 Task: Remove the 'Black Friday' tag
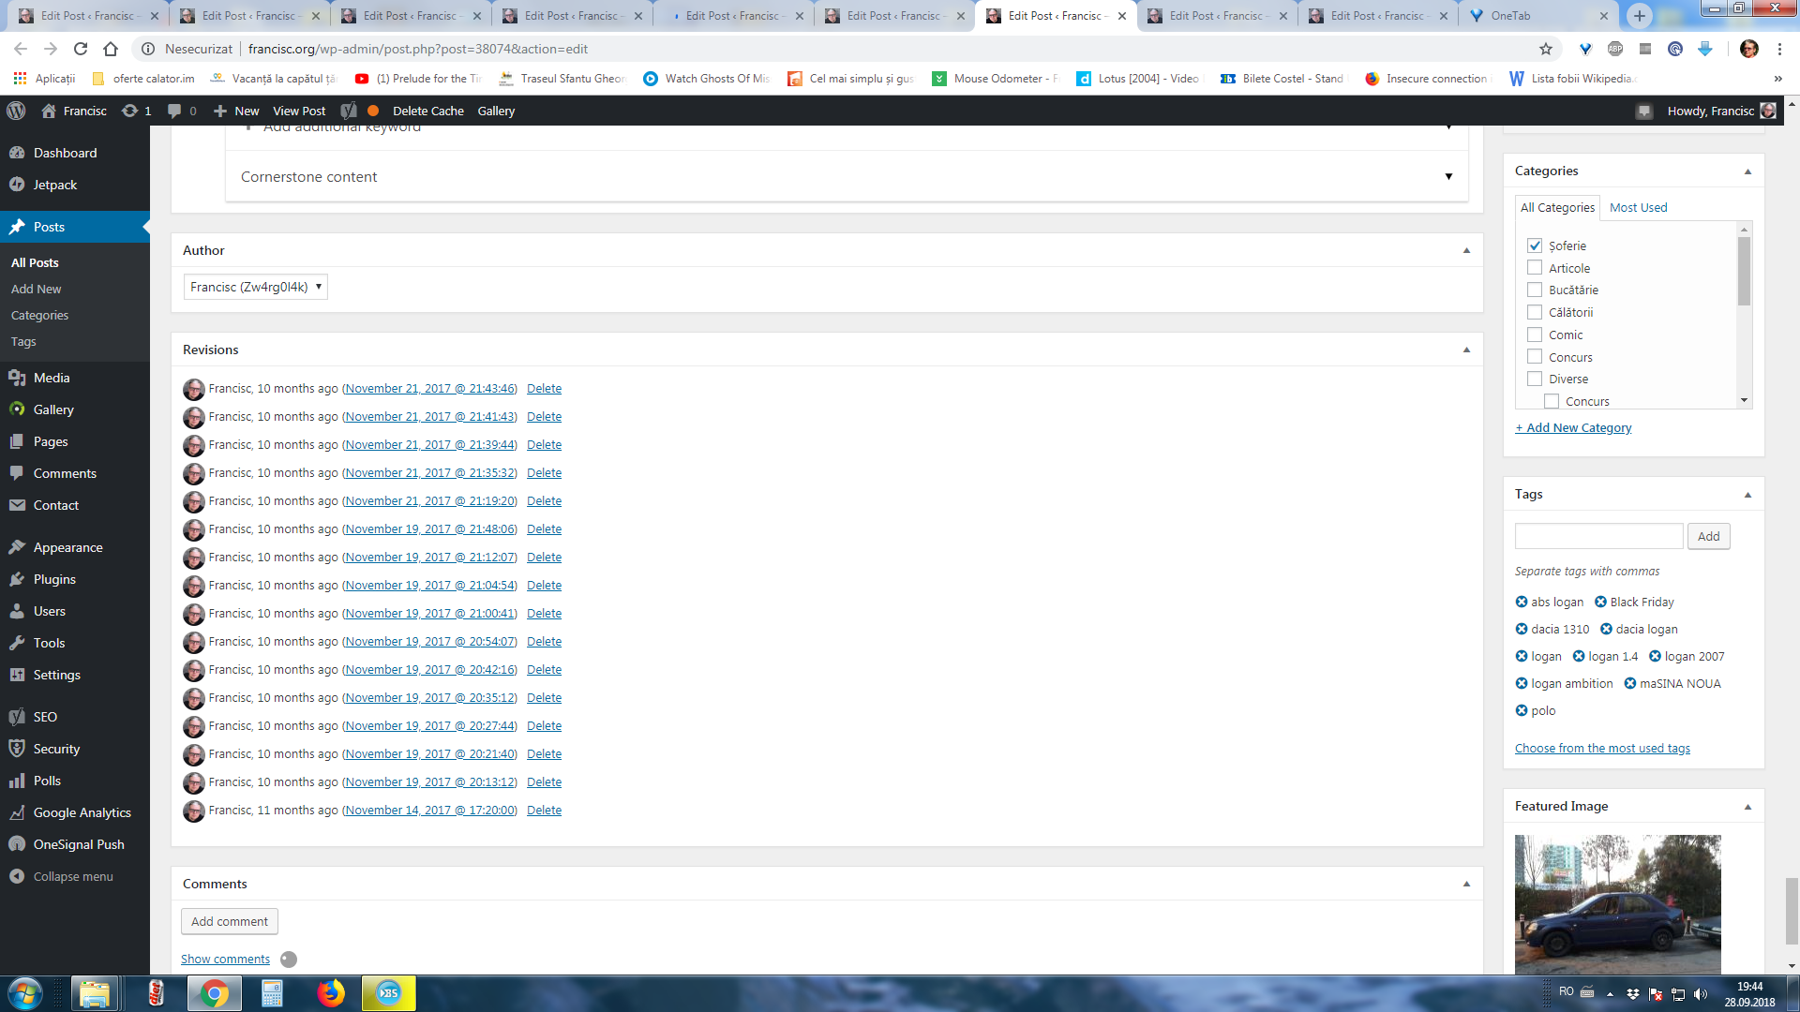(1600, 602)
